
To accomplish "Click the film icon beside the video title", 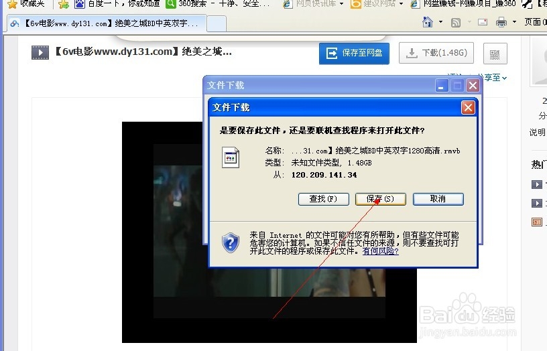I will (40, 53).
